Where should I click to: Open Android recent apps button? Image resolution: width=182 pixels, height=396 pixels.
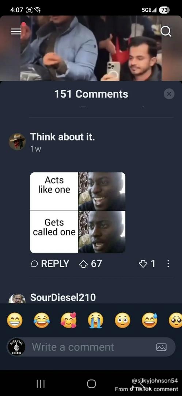(x=41, y=384)
